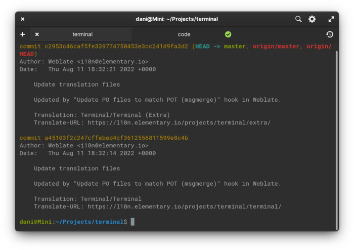Open a new tab with plus icon
The width and height of the screenshot is (354, 250).
(23, 34)
